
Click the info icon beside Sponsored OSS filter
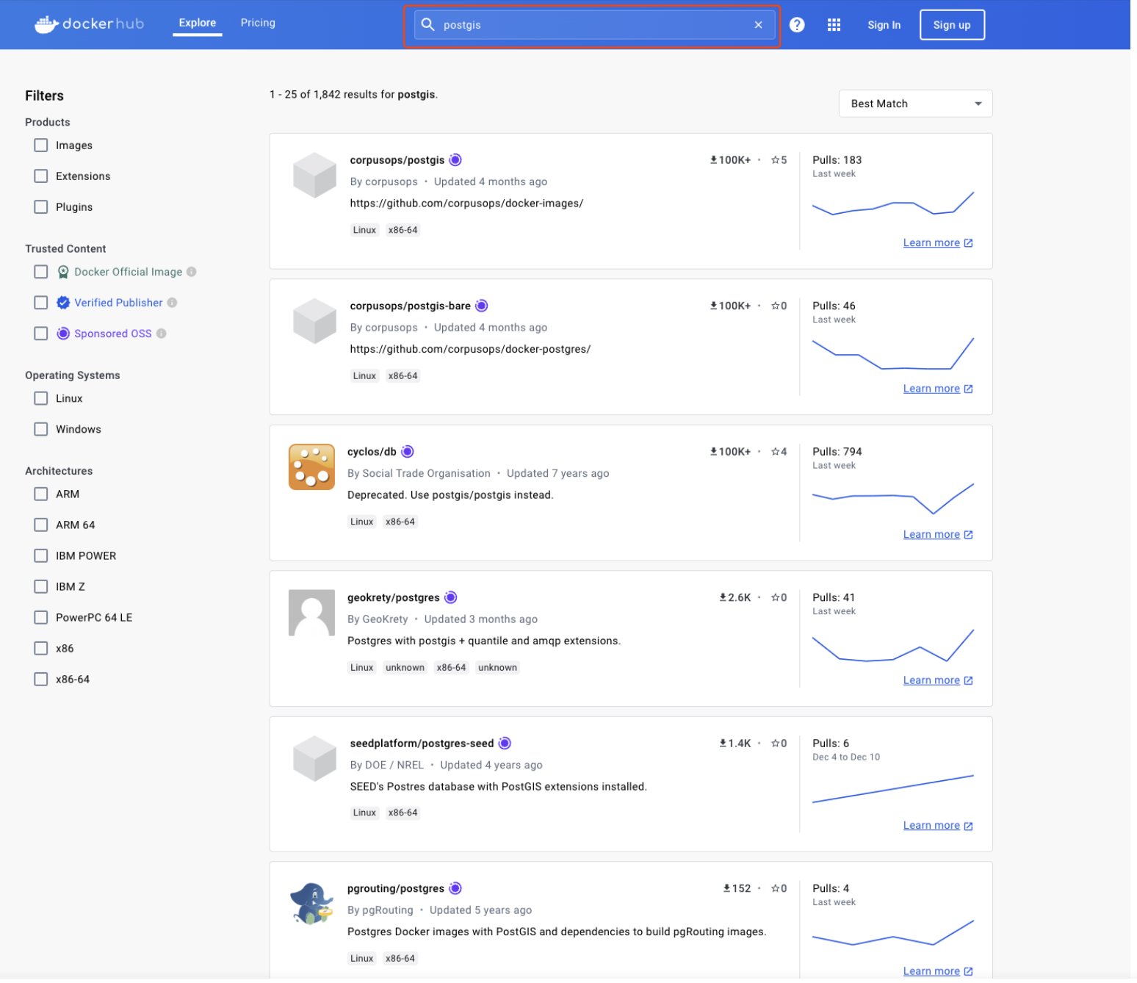point(162,334)
